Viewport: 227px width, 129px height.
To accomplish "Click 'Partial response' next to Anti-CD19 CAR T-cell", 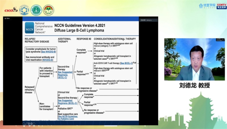I will pyautogui.click(x=83, y=73).
